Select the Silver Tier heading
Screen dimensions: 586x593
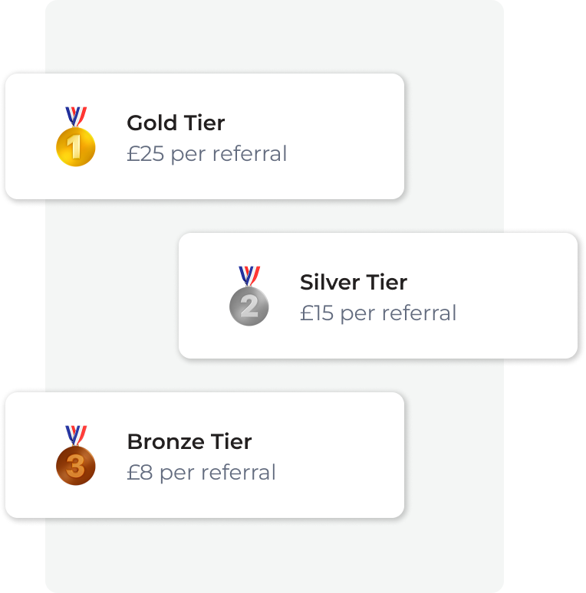point(354,282)
